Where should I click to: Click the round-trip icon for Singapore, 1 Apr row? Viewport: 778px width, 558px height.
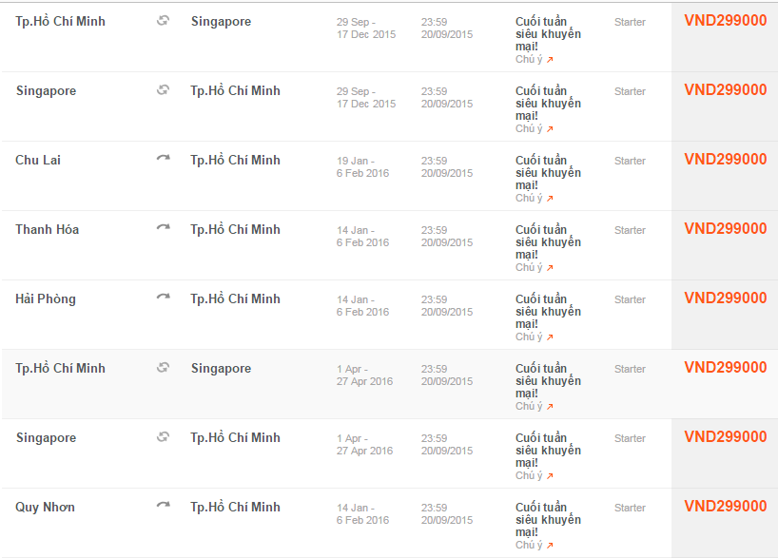coord(163,437)
